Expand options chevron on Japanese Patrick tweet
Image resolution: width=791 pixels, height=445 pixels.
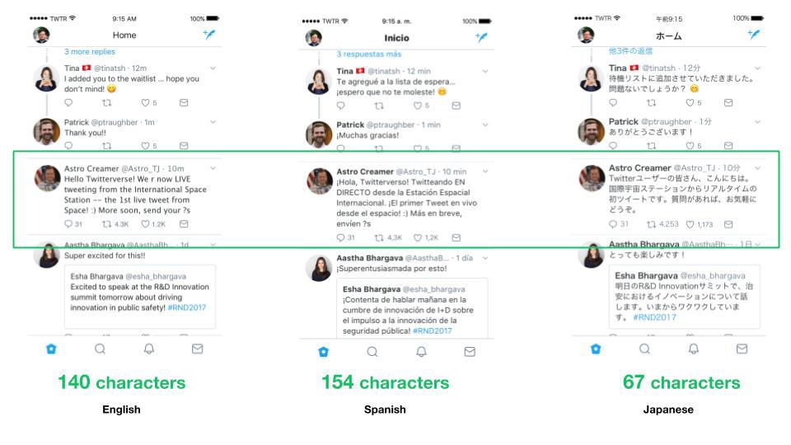[x=758, y=122]
